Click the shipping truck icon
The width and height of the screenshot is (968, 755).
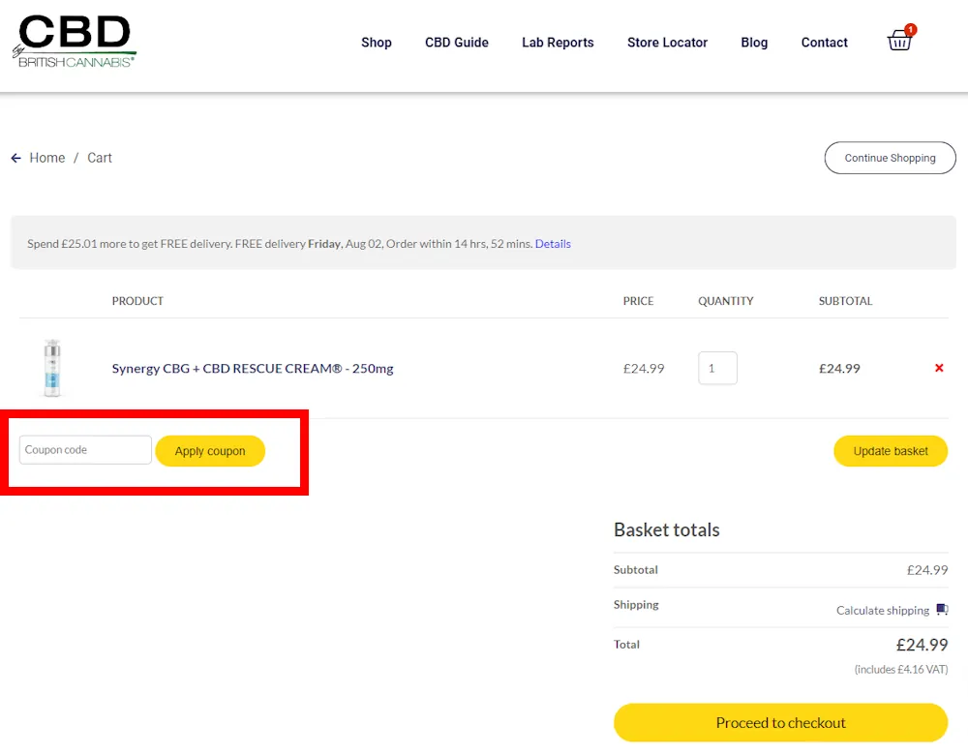click(x=942, y=609)
